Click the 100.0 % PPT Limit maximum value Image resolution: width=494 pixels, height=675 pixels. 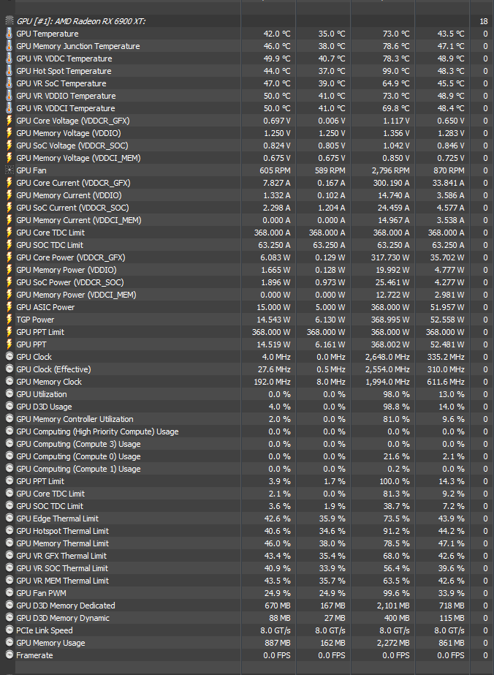[x=395, y=481]
